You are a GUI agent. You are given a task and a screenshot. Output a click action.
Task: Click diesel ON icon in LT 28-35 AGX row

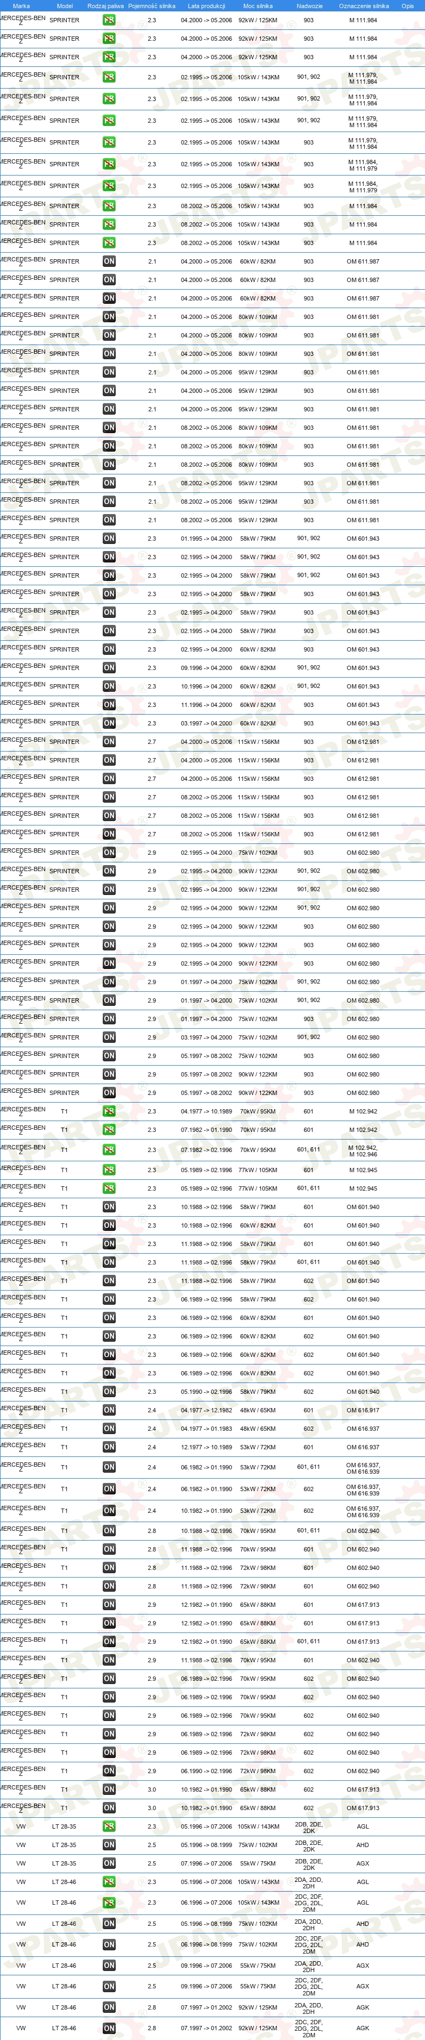tap(109, 1863)
